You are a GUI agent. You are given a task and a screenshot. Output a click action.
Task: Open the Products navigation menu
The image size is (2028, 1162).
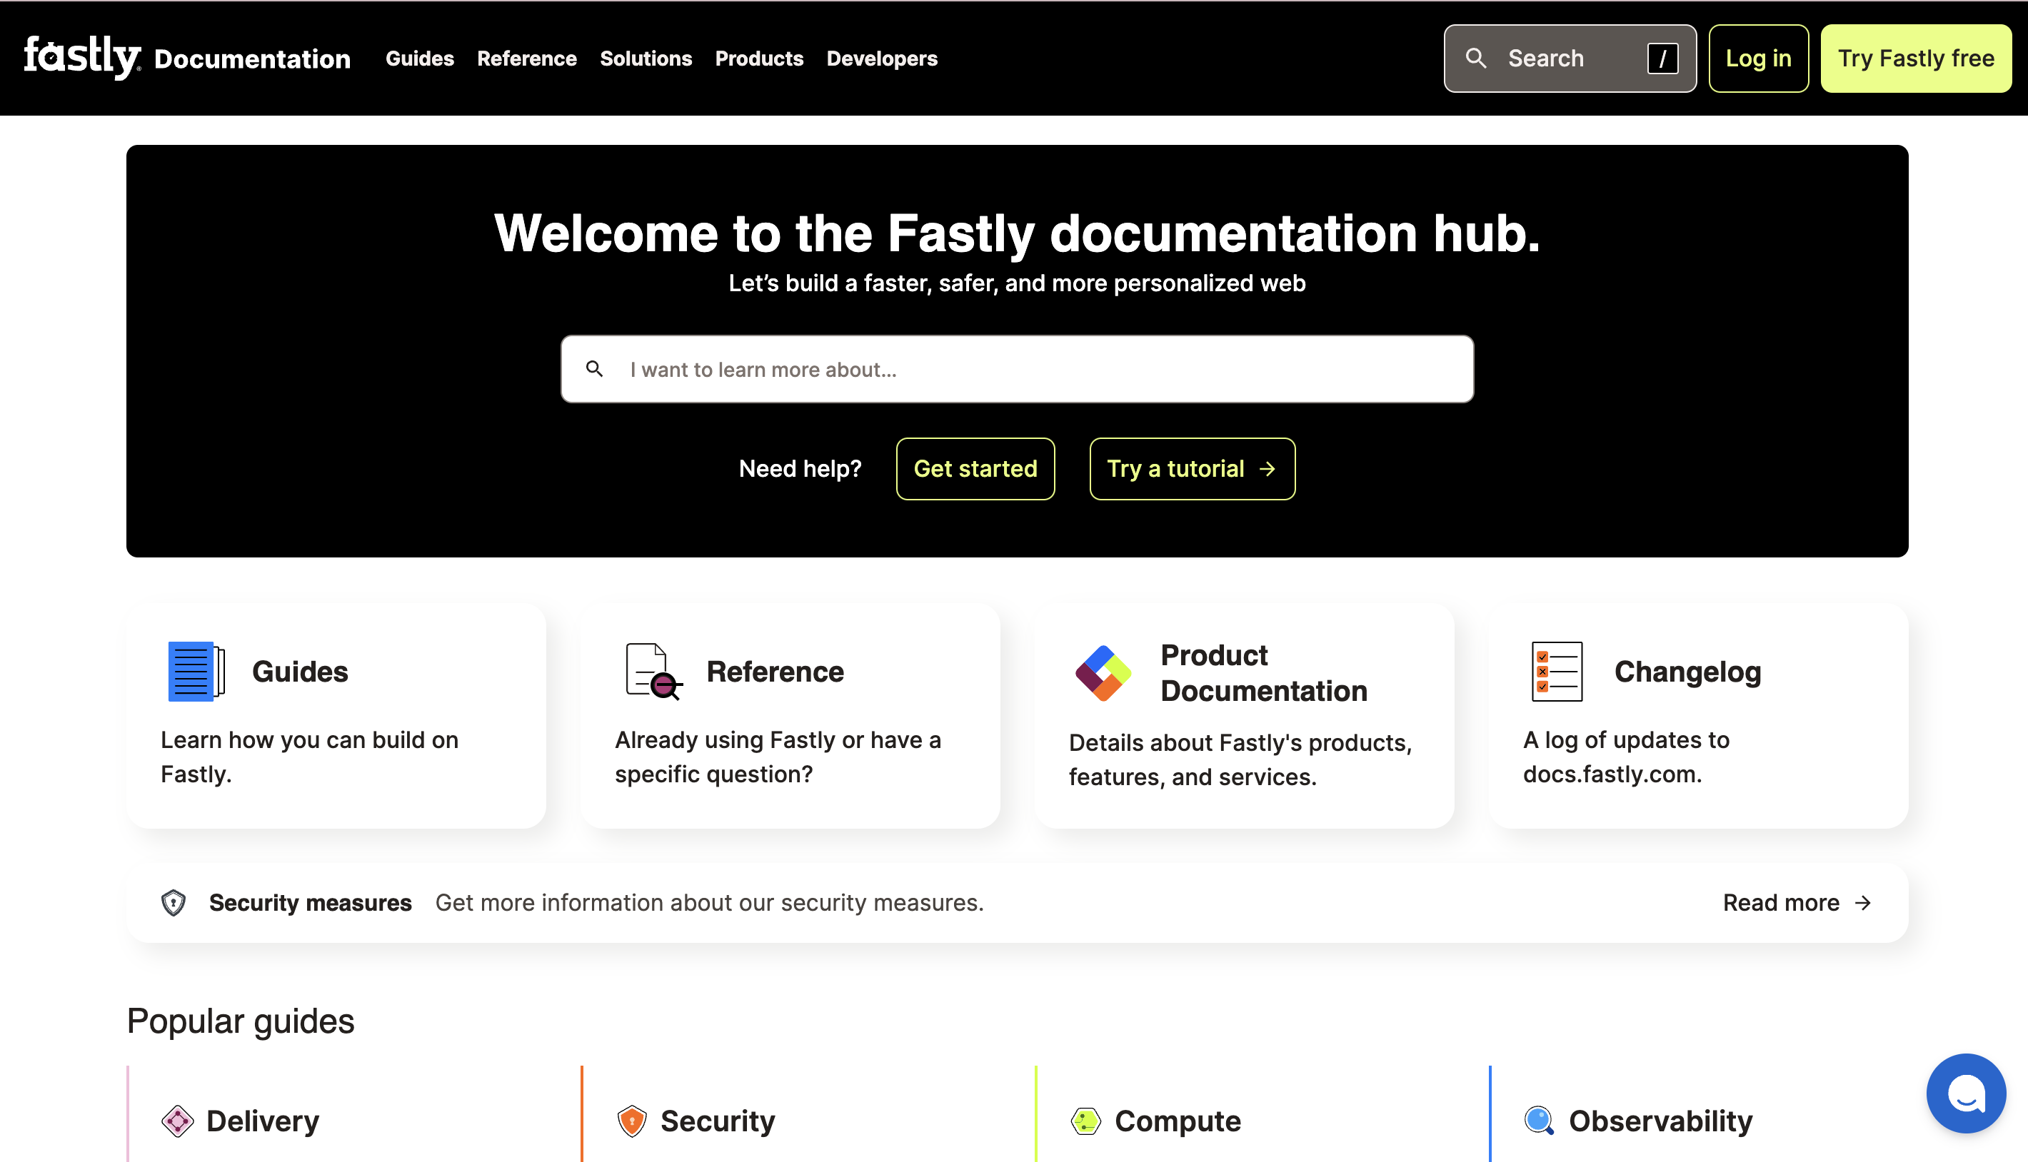[x=758, y=58]
